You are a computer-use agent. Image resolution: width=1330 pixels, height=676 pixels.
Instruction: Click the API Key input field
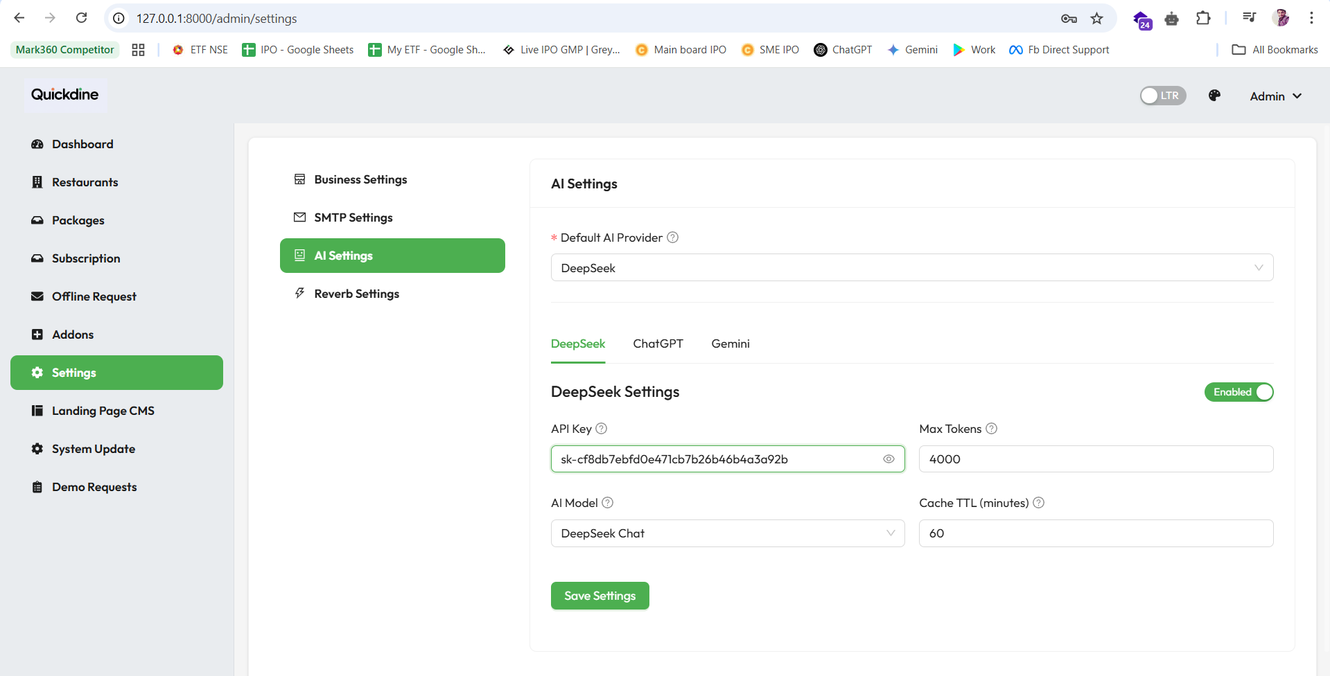tap(728, 459)
